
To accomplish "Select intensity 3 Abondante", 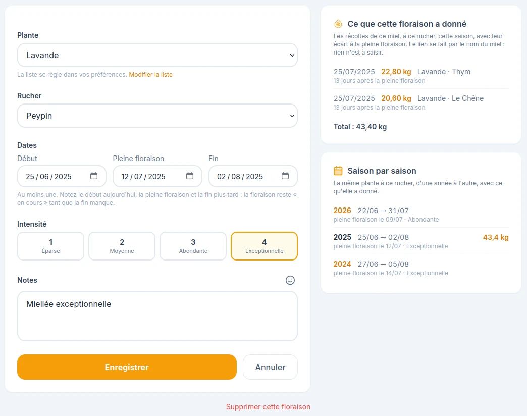I will [193, 246].
